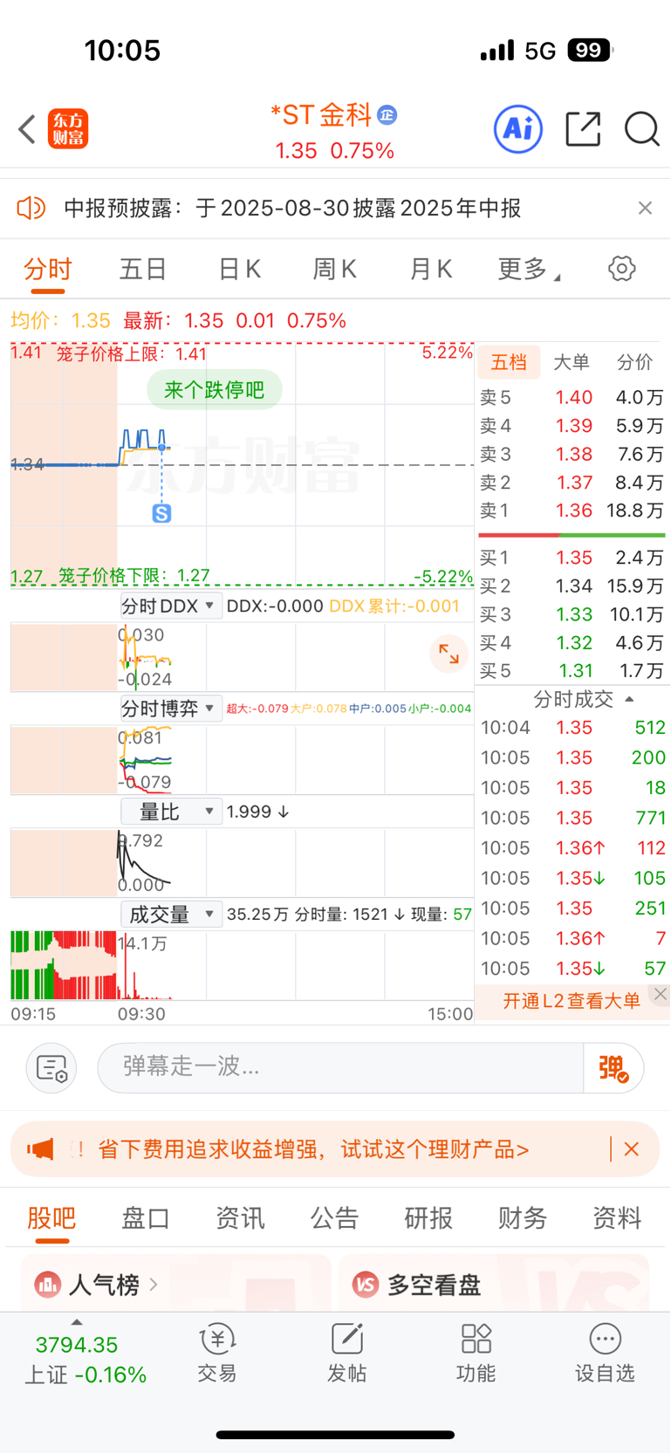Expand the 更多 chart period menu

(x=529, y=270)
